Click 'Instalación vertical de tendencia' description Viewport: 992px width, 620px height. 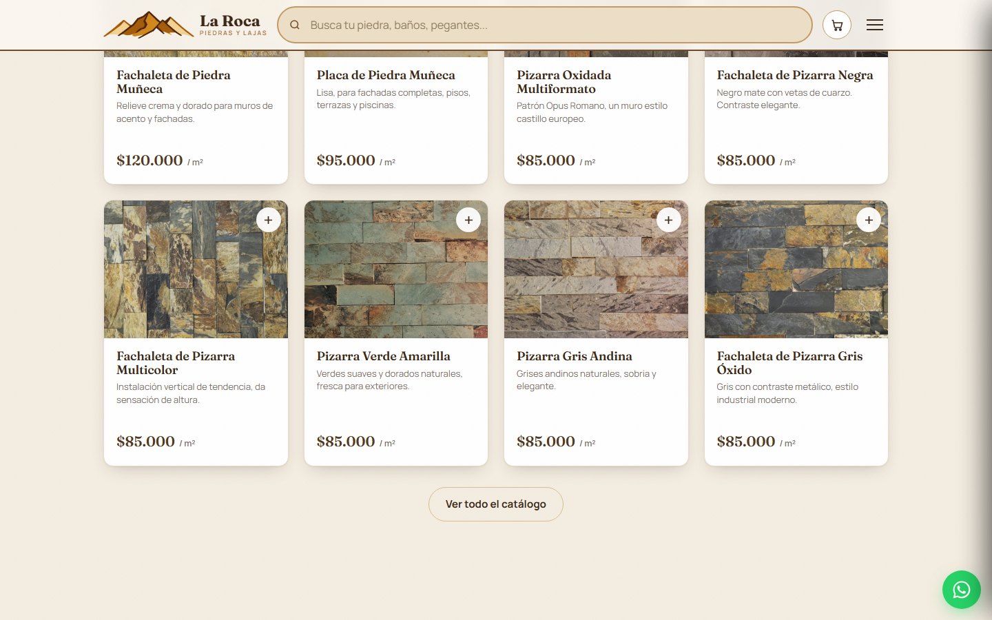click(x=191, y=393)
